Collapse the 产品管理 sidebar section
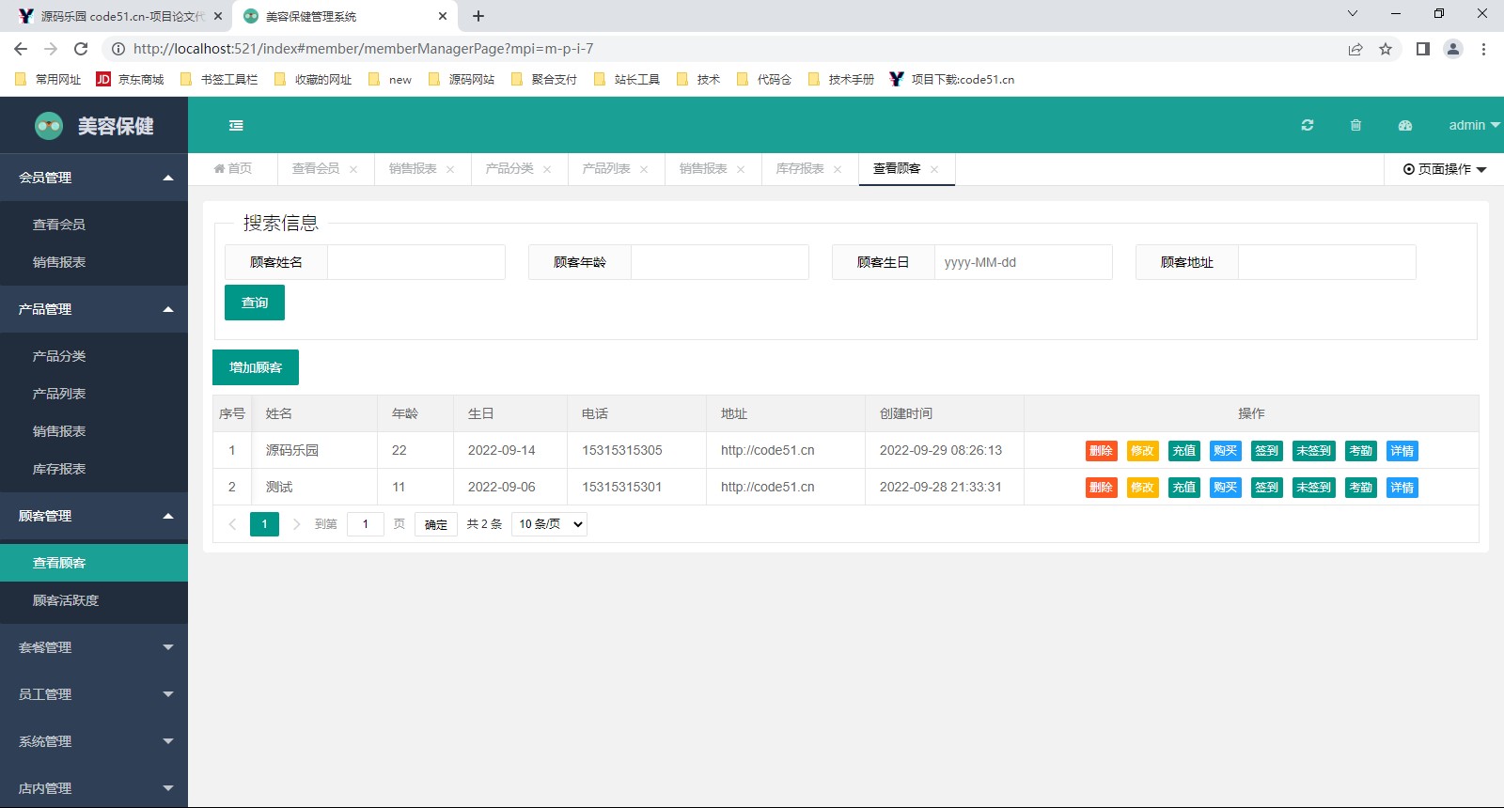Screen dimensions: 1504x808 [94, 309]
